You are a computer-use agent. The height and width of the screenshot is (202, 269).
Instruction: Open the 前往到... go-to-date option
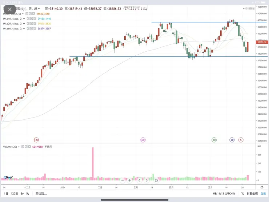(x=41, y=194)
